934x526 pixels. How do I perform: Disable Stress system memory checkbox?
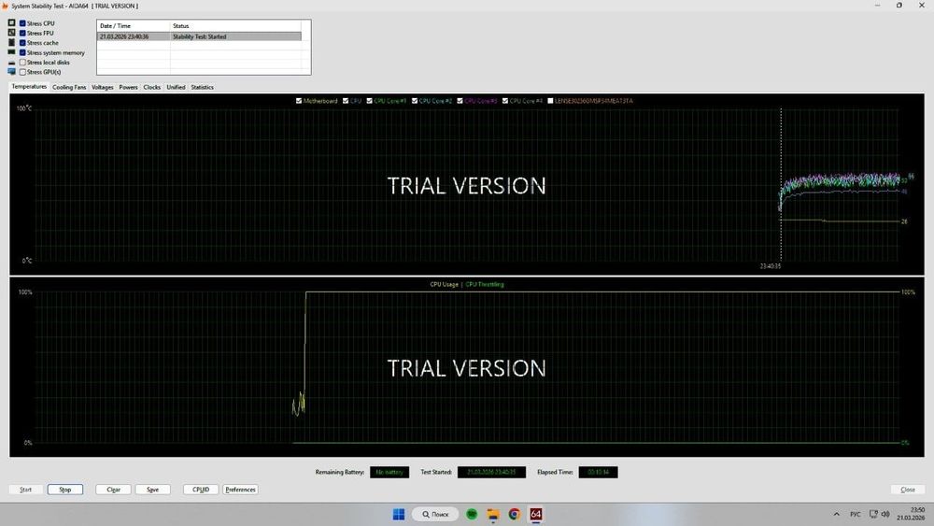pyautogui.click(x=22, y=52)
